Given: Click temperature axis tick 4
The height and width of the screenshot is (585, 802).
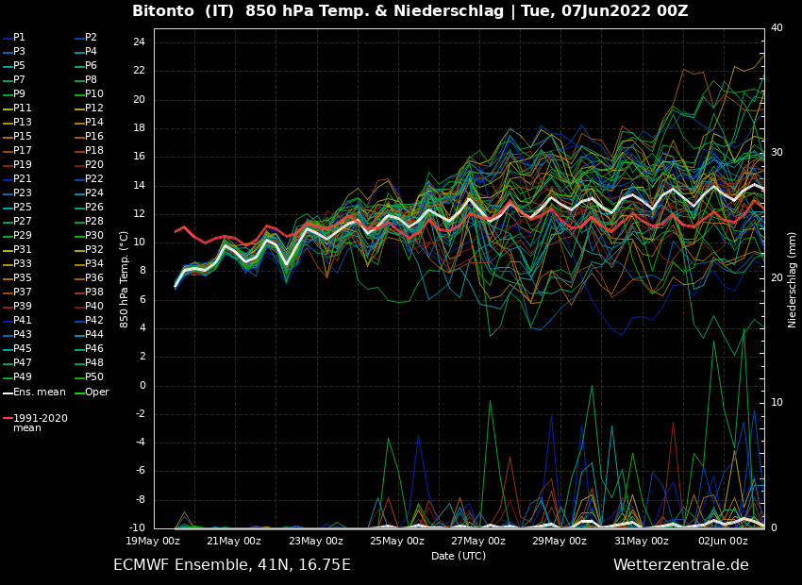Looking at the screenshot, I should (142, 328).
